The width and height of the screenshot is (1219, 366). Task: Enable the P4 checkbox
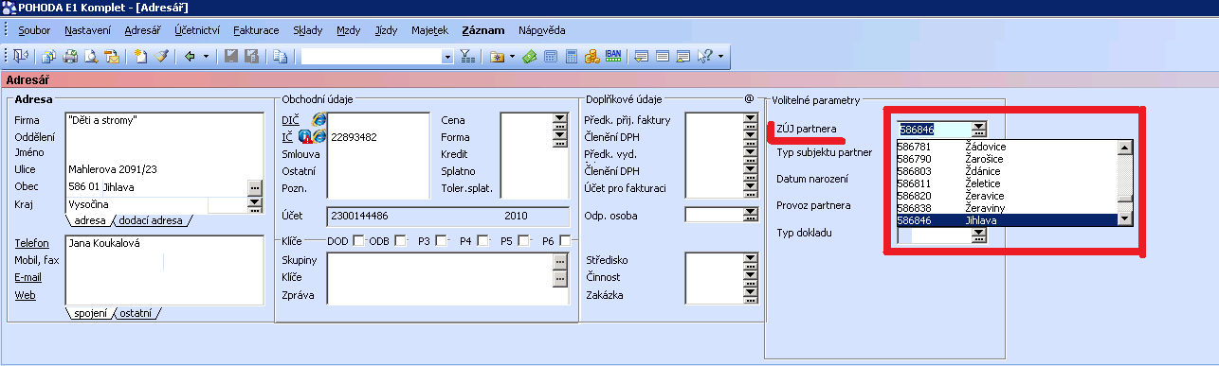[x=482, y=241]
